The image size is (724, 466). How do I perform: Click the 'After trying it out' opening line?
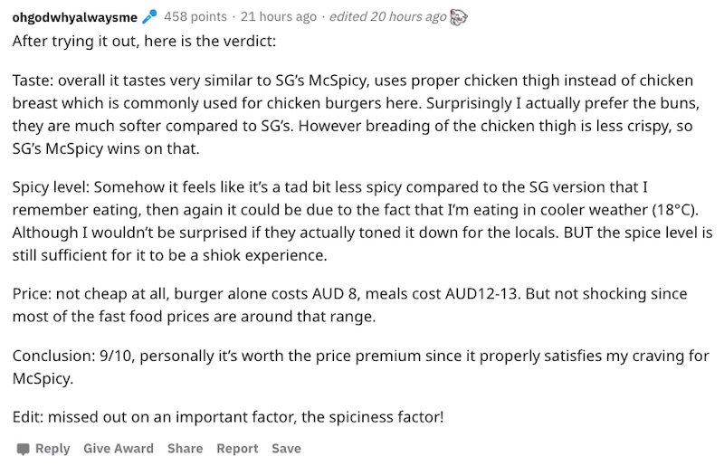[144, 41]
